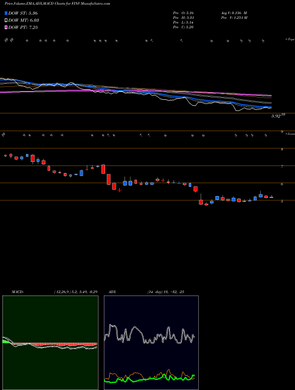Select the 'DOW MT: 6.03' label
295x390 pixels.
pyautogui.click(x=24, y=21)
